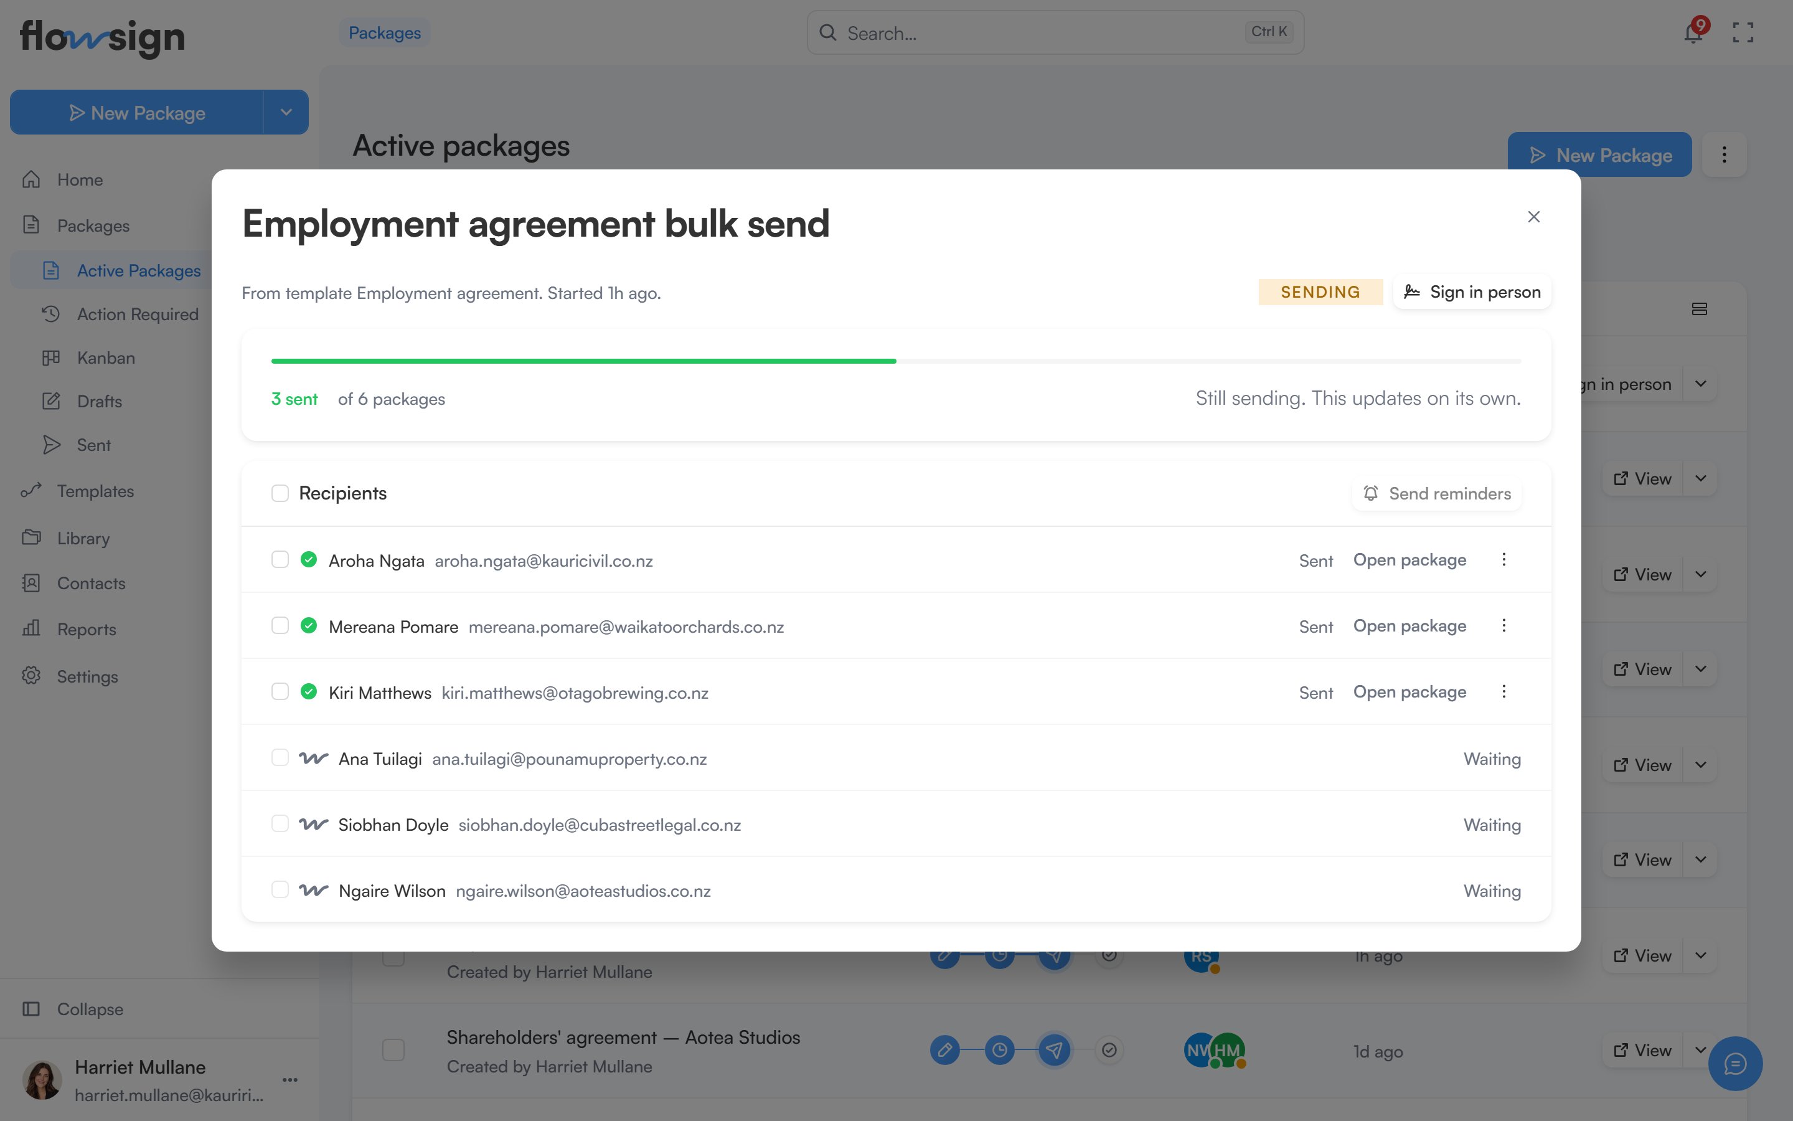Click edit stage icon on Shareholders' agreement row
The width and height of the screenshot is (1793, 1121).
click(x=944, y=1051)
